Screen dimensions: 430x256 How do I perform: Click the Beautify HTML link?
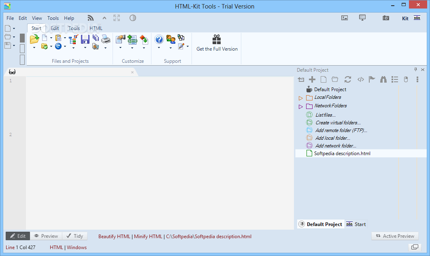114,237
